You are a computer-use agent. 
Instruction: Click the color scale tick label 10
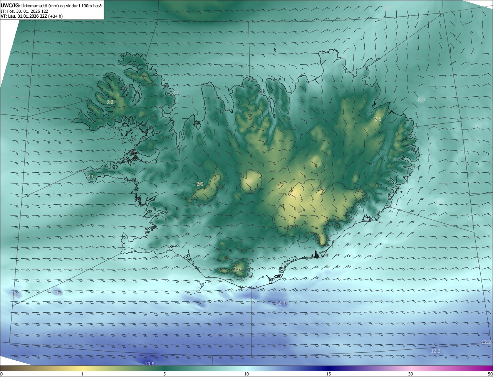pos(246,374)
